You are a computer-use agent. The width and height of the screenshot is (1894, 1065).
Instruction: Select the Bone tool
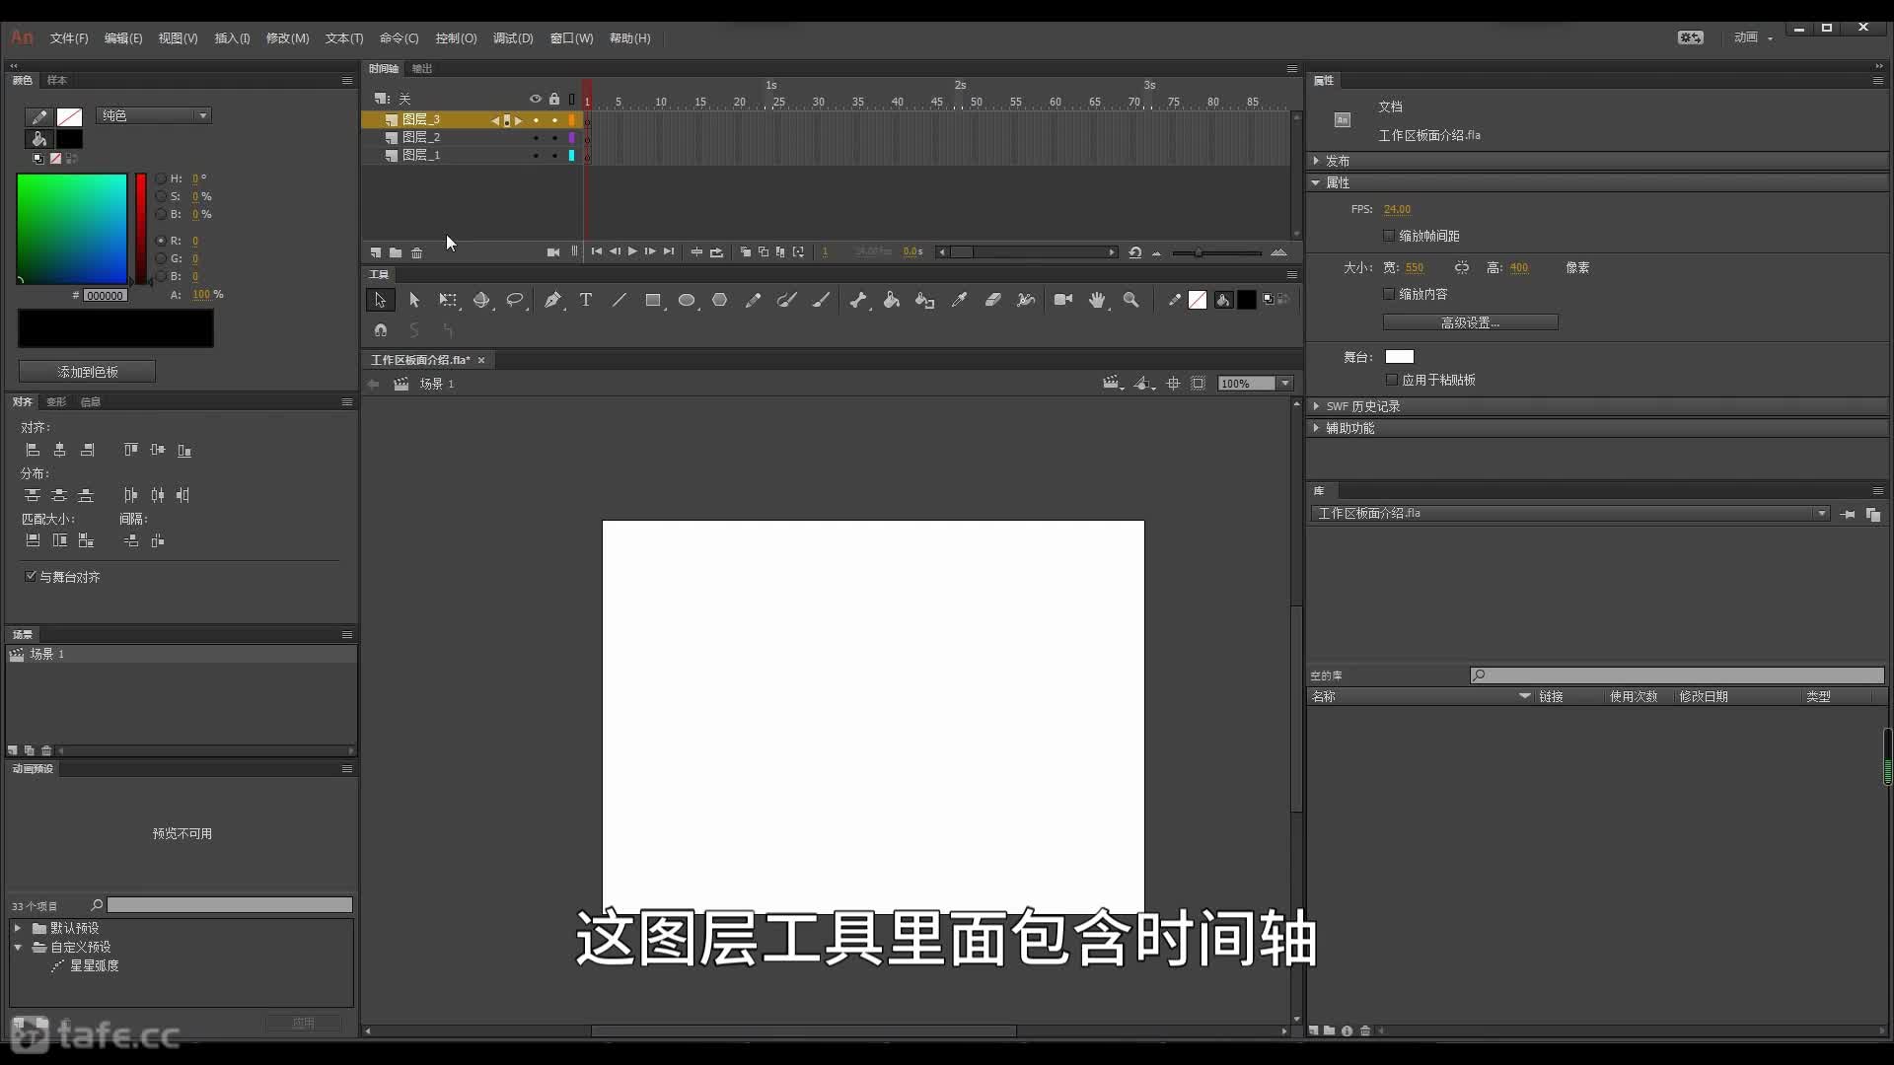[858, 300]
